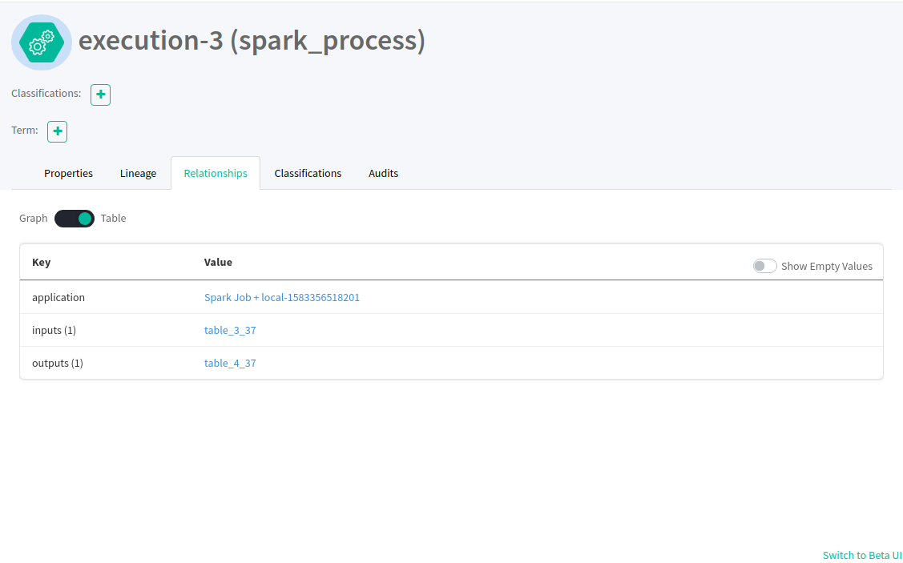903x563 pixels.
Task: Open input entity table_3_37
Action: 230,331
